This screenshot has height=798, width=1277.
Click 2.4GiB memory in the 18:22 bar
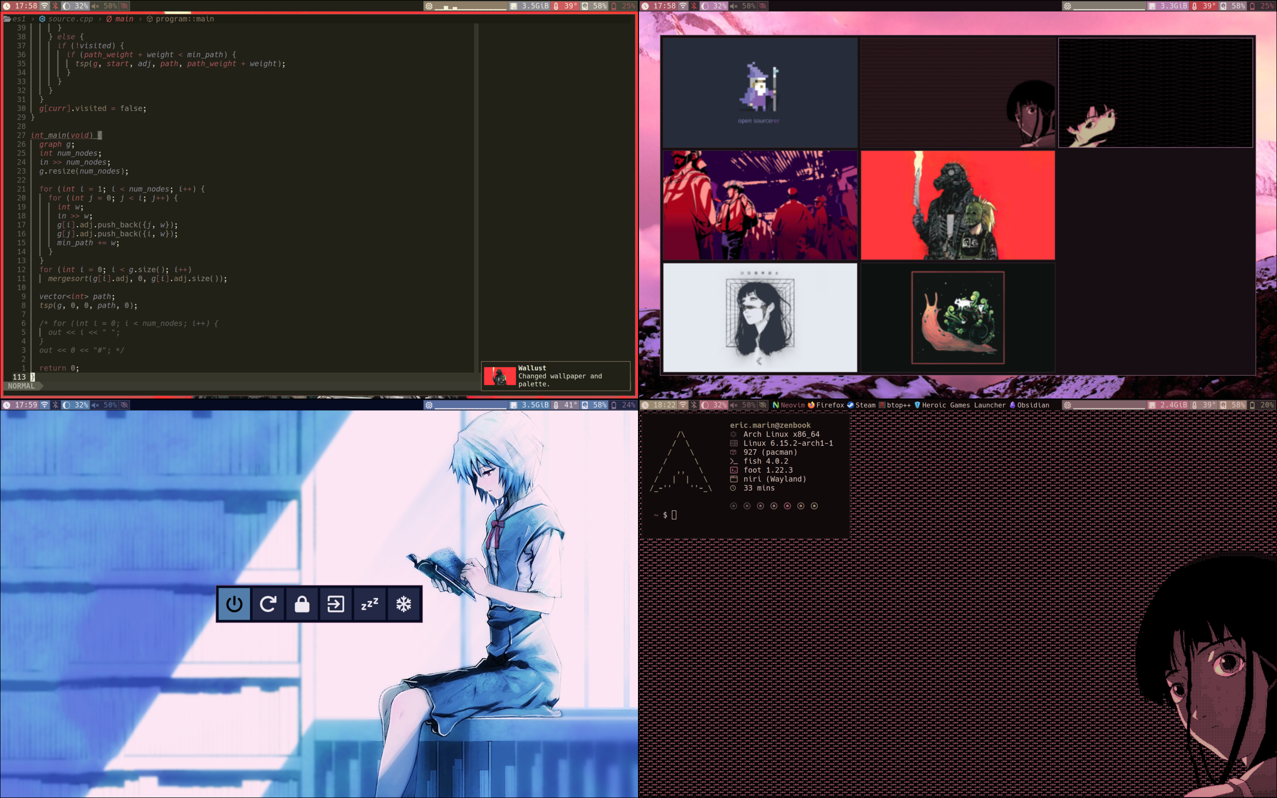click(1167, 405)
